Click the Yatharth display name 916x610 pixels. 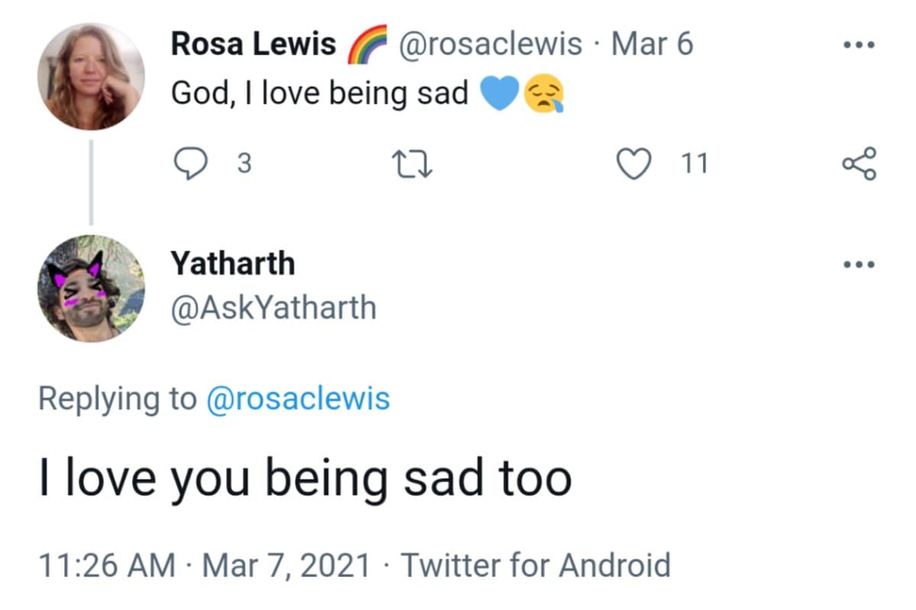click(x=233, y=263)
